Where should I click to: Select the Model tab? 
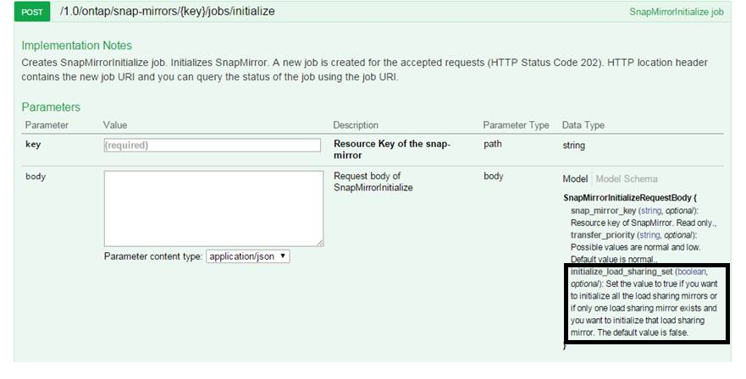575,179
